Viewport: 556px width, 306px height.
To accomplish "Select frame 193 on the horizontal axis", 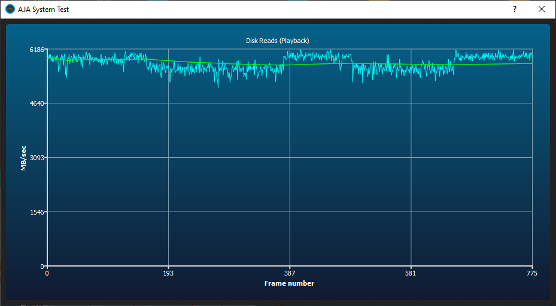I will (x=169, y=274).
